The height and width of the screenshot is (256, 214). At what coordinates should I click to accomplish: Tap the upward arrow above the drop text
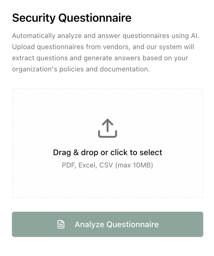[107, 124]
